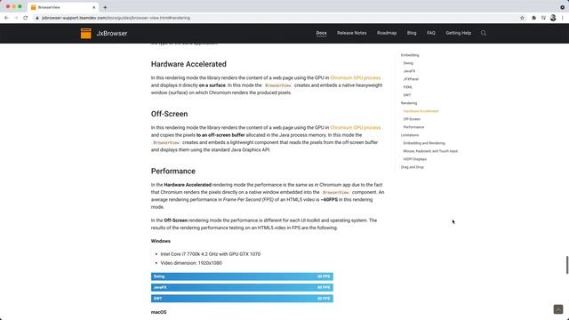Click the padlock site info icon
This screenshot has height=320, width=569.
pyautogui.click(x=37, y=18)
